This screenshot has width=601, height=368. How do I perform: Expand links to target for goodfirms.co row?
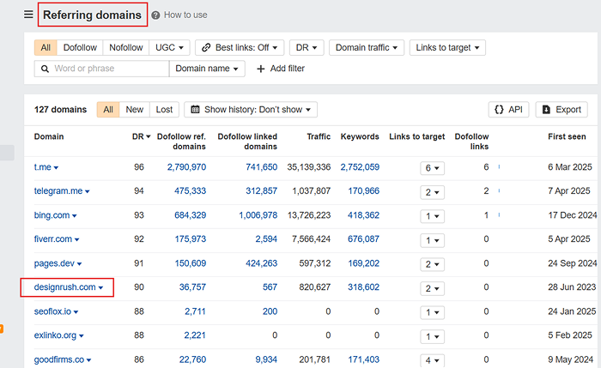point(433,361)
